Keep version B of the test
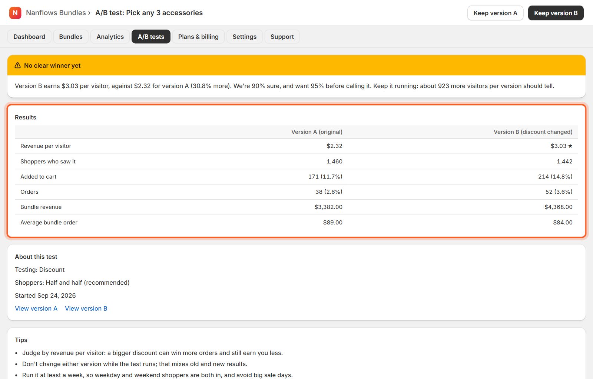593x379 pixels. pyautogui.click(x=556, y=13)
